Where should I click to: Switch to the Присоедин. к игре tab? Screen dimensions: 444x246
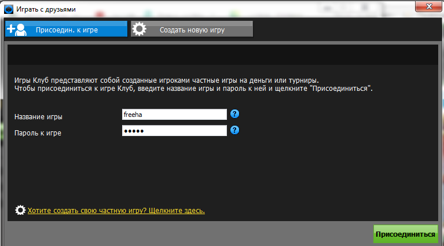pyautogui.click(x=66, y=29)
